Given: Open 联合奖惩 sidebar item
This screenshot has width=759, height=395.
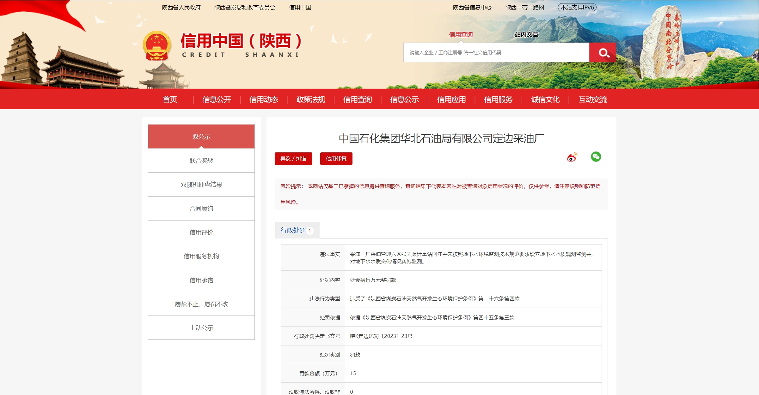Looking at the screenshot, I should (201, 161).
